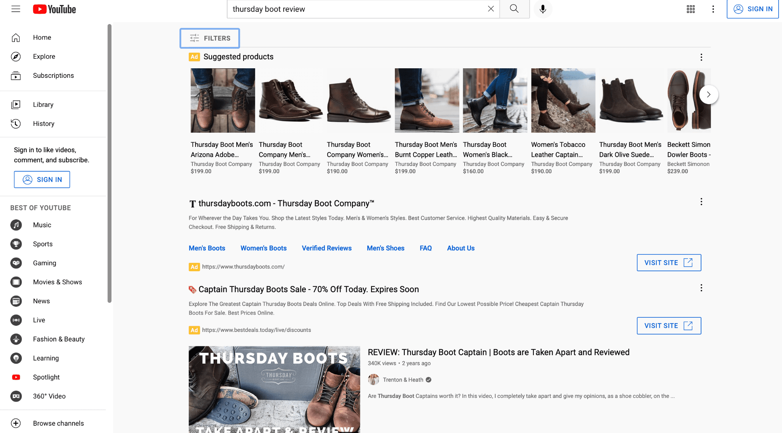Screen dimensions: 782x433
Task: Click the Gaming category icon
Action: click(x=16, y=263)
